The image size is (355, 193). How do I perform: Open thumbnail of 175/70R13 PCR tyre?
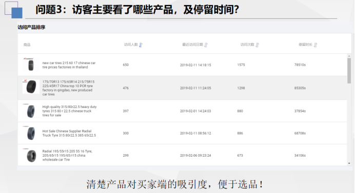[x=31, y=87]
